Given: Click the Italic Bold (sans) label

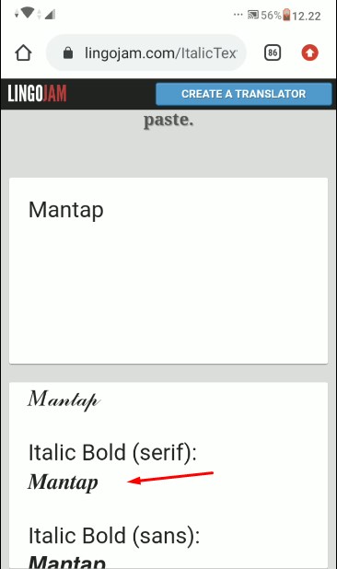Looking at the screenshot, I should click(x=114, y=536).
